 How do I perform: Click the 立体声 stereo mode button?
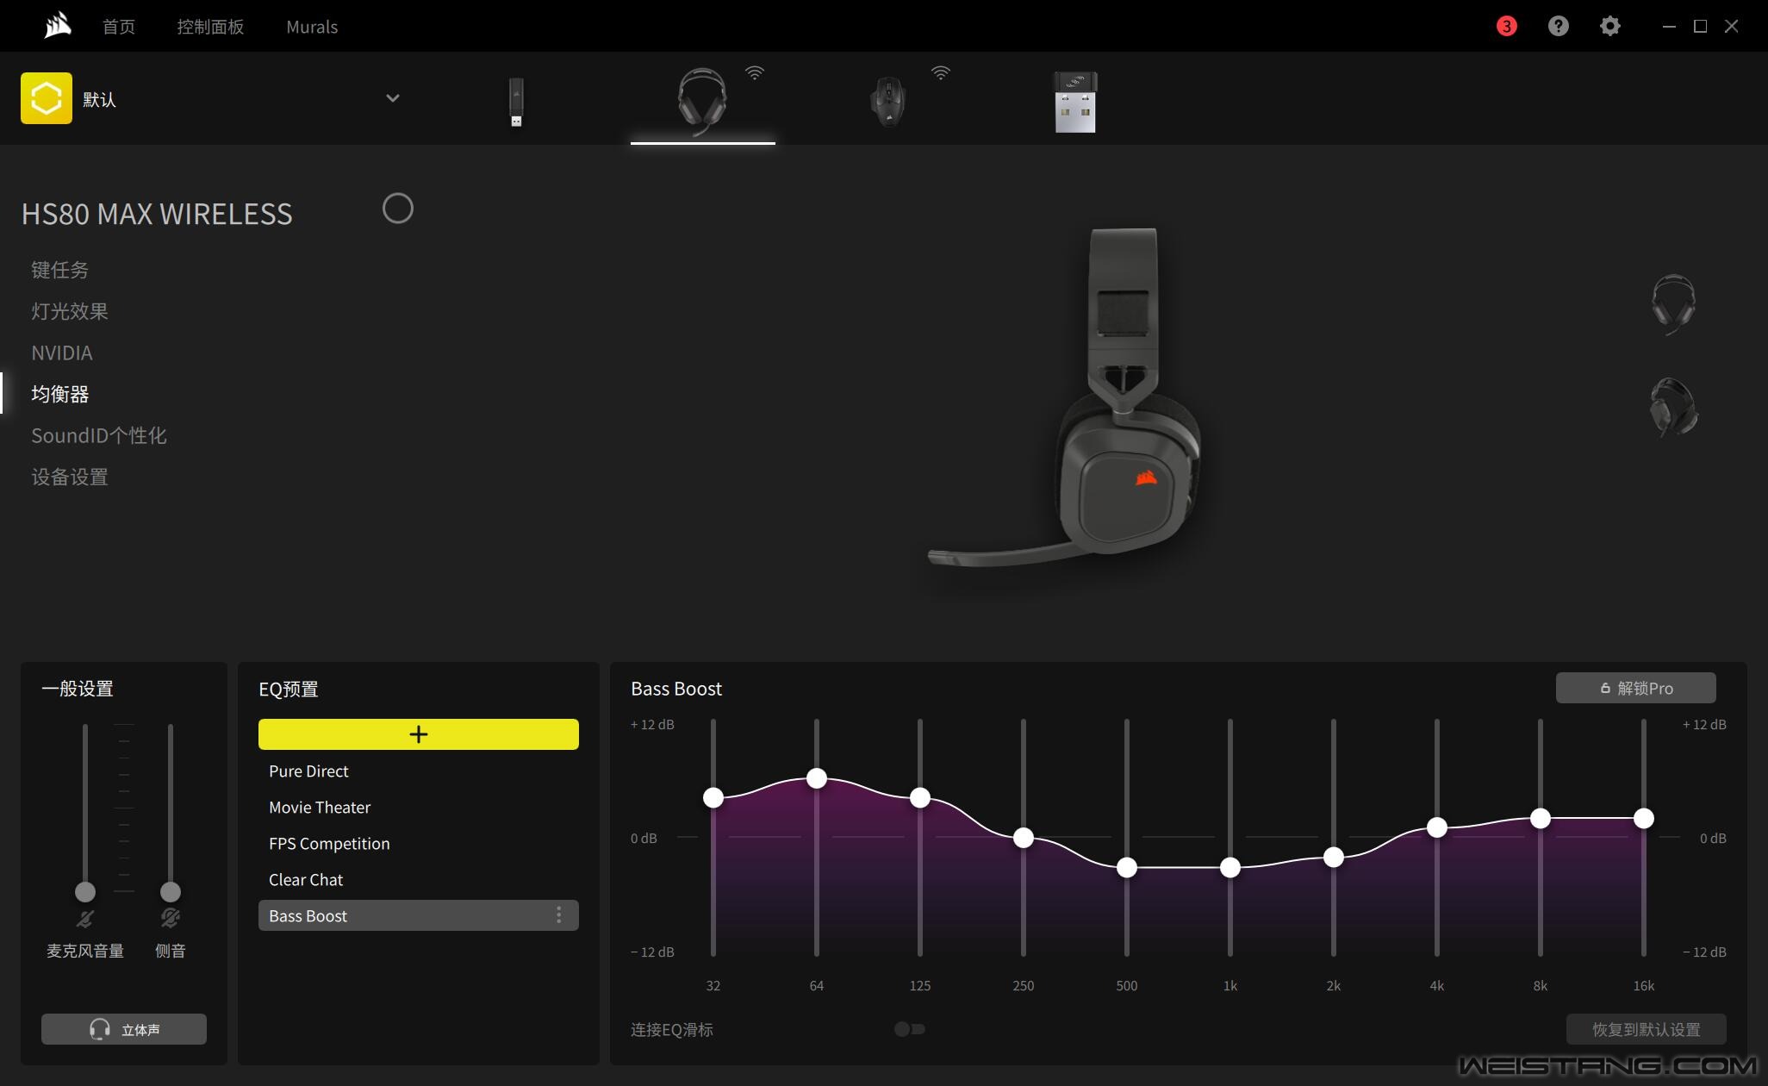point(124,1029)
